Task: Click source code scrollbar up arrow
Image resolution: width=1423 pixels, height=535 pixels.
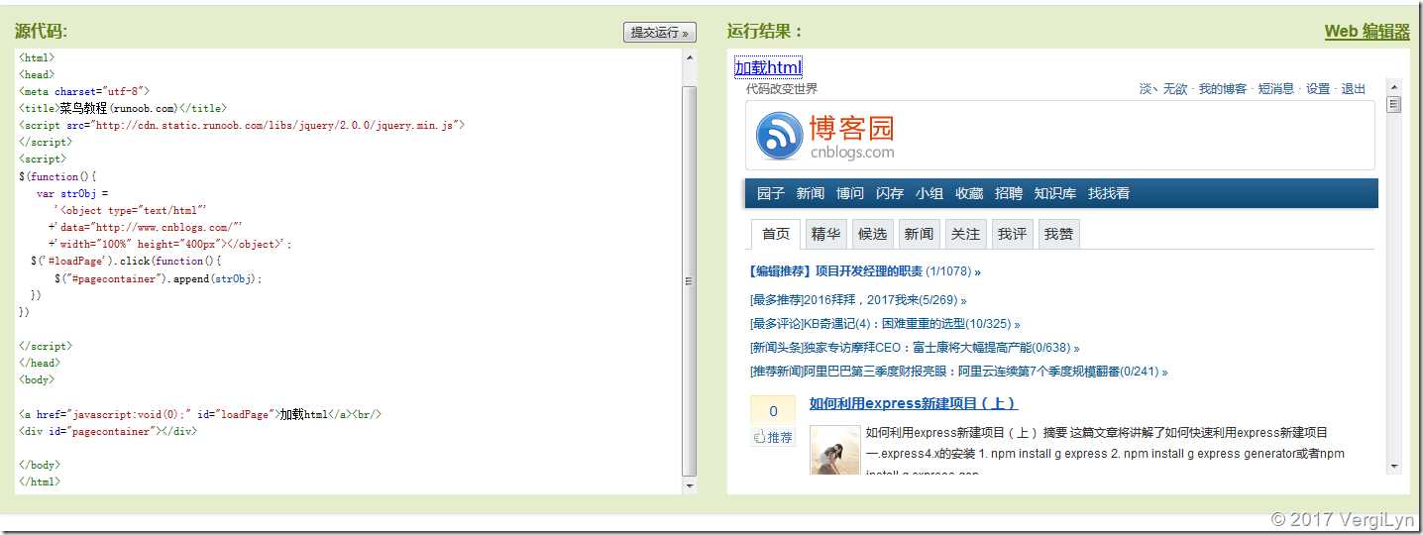Action: (x=690, y=57)
